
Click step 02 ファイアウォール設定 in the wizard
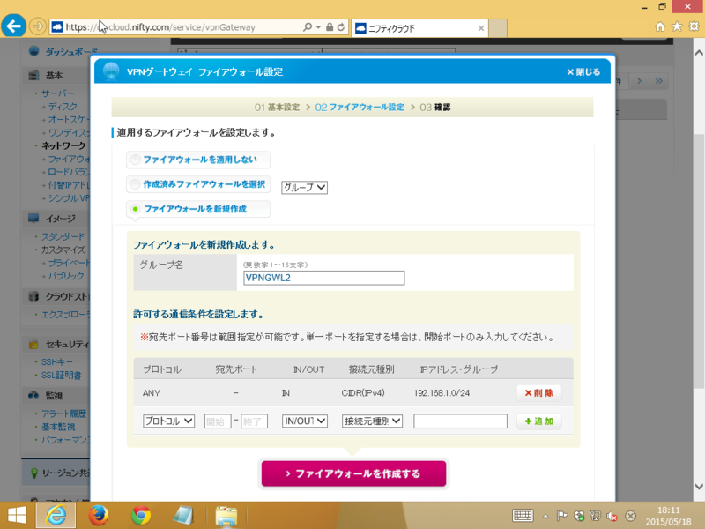pyautogui.click(x=360, y=108)
